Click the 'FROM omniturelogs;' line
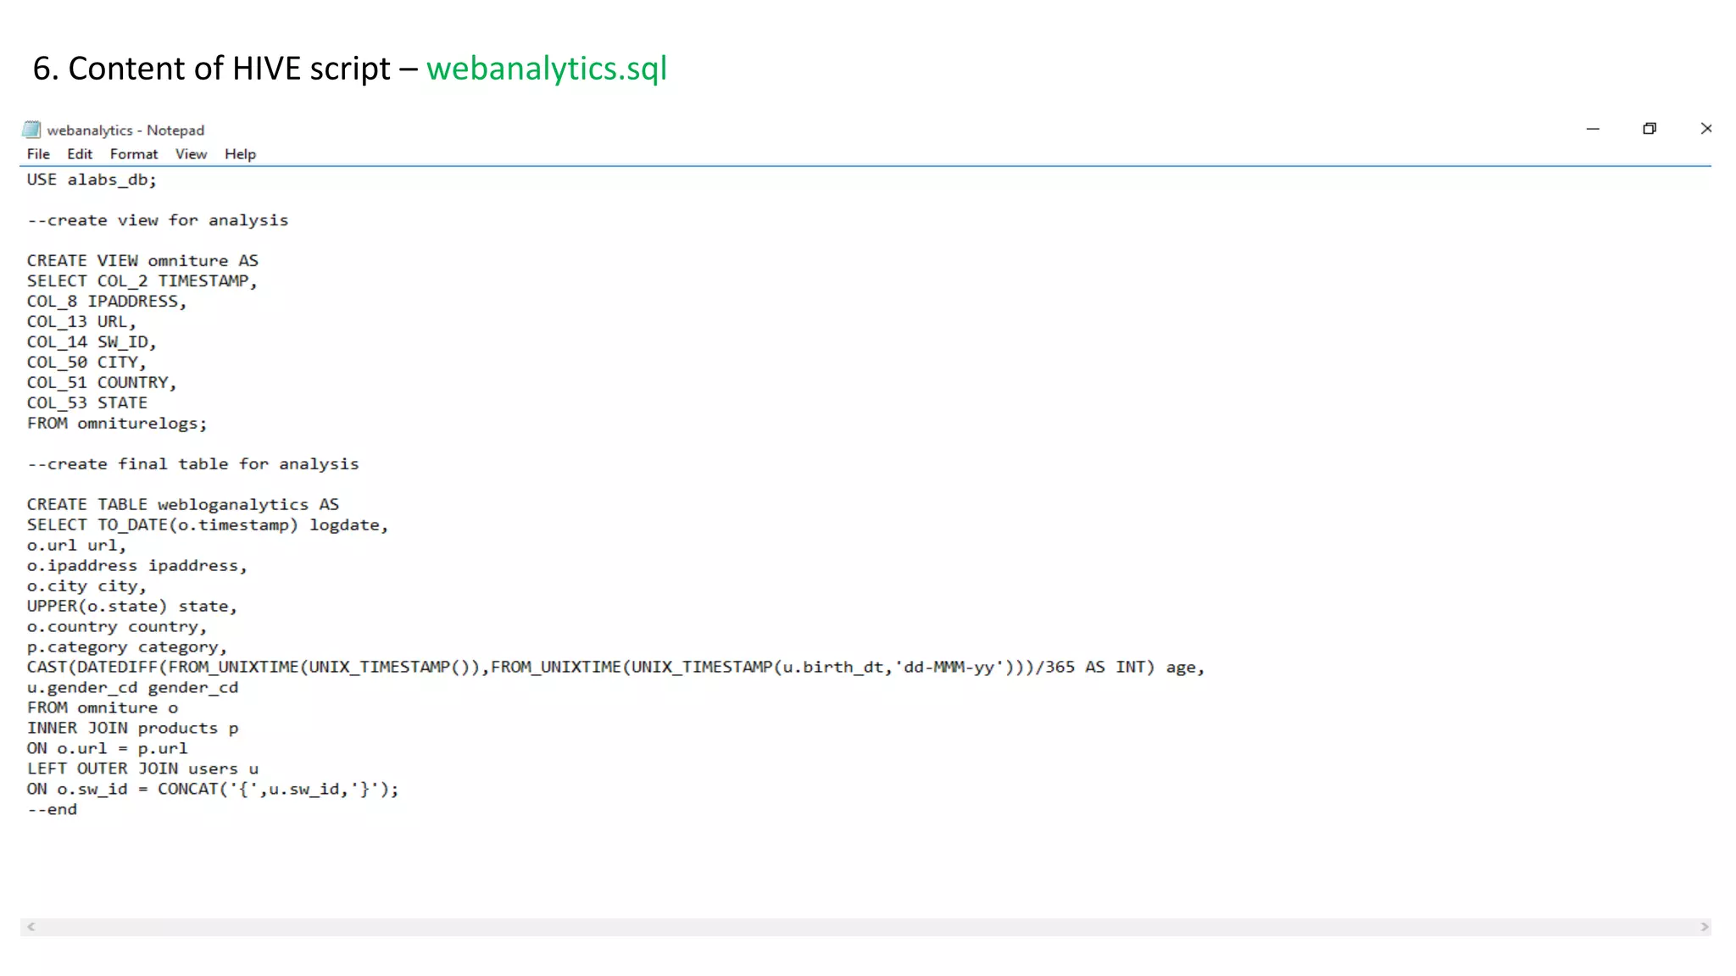The width and height of the screenshot is (1736, 976). pyautogui.click(x=117, y=424)
